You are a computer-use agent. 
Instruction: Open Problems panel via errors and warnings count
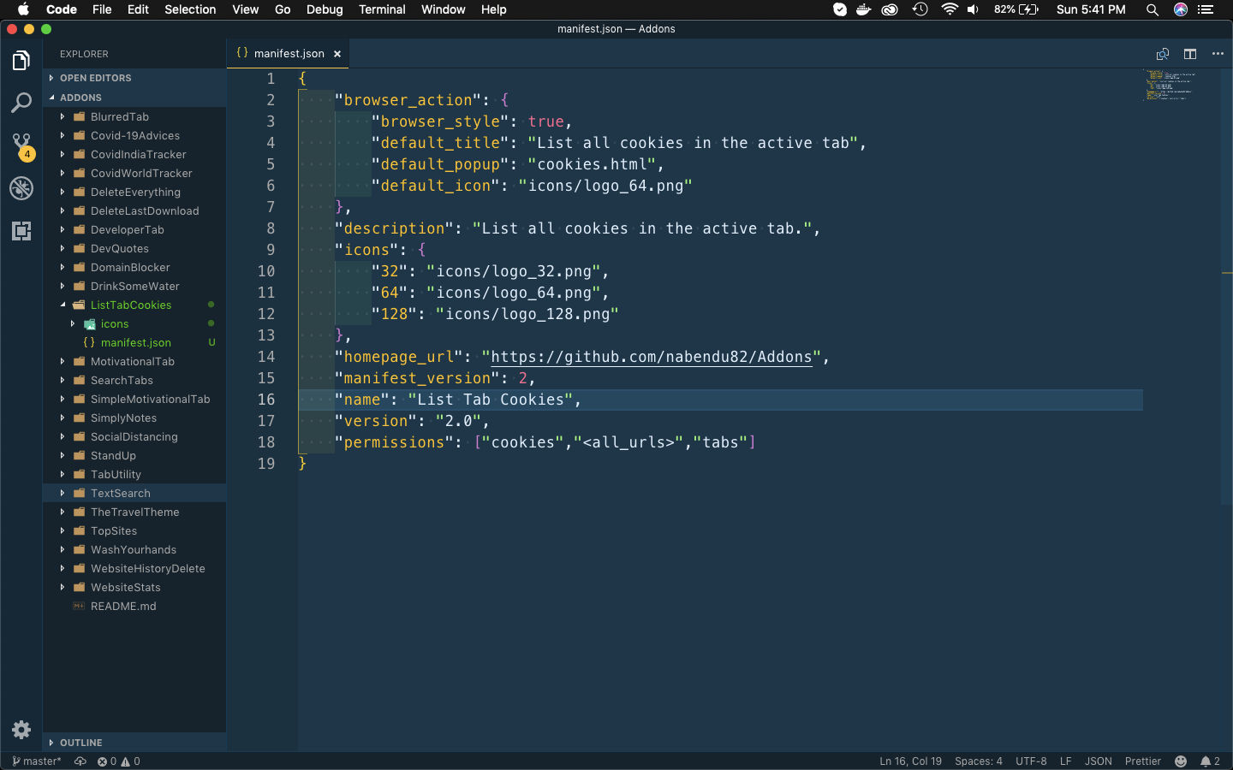coord(118,761)
